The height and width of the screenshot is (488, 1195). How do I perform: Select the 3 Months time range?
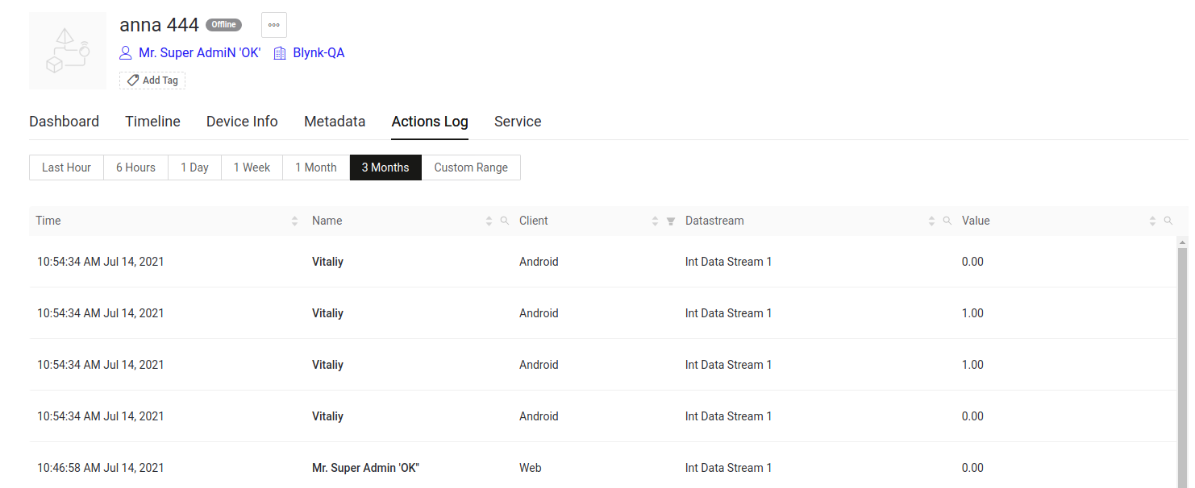click(385, 167)
